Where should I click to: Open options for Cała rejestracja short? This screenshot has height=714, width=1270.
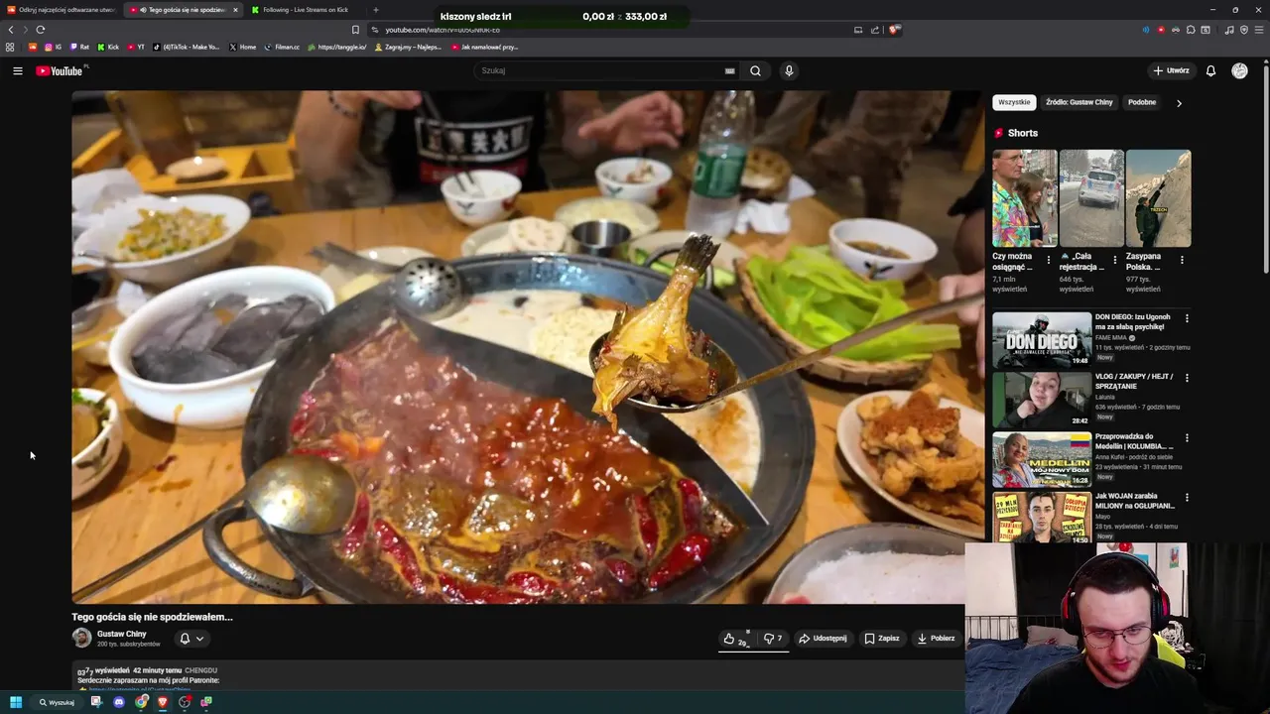1115,260
